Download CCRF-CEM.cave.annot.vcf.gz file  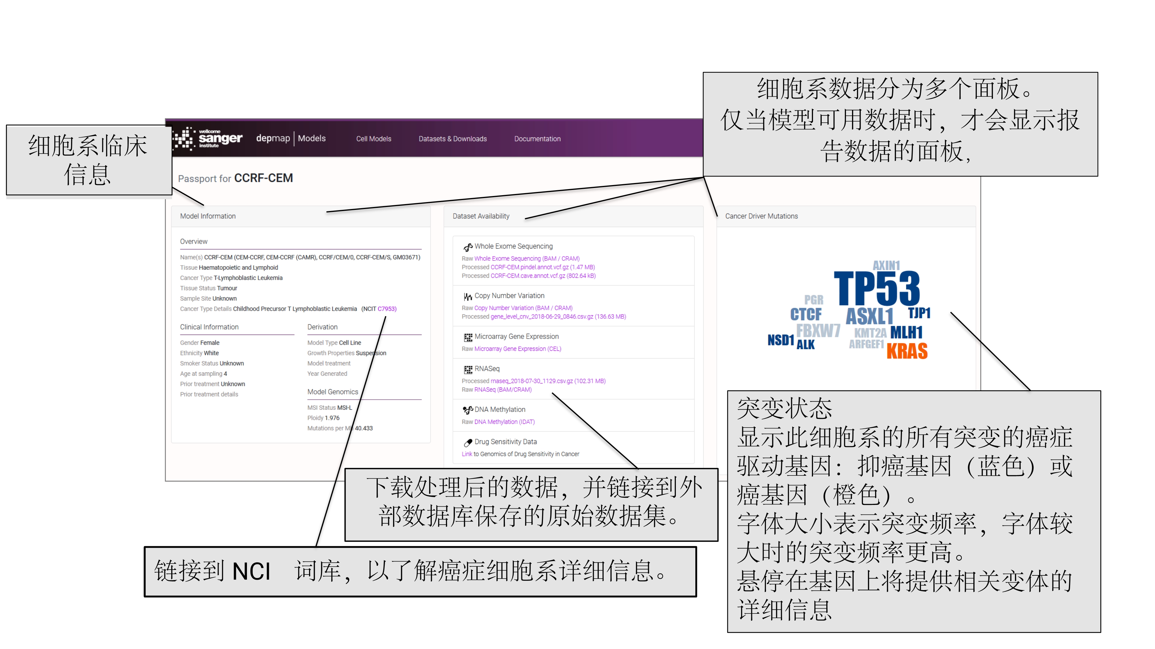point(543,276)
